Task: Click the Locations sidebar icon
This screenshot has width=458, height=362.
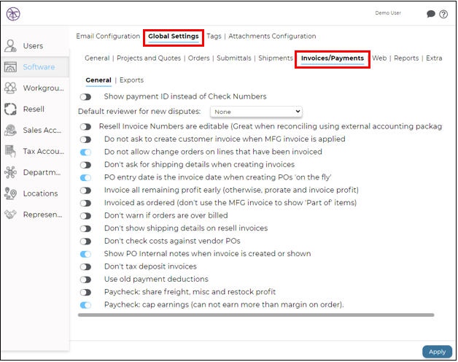Action: coord(10,193)
